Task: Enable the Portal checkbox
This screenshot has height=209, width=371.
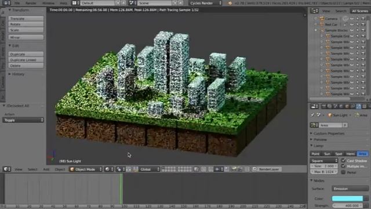Action: 343,172
